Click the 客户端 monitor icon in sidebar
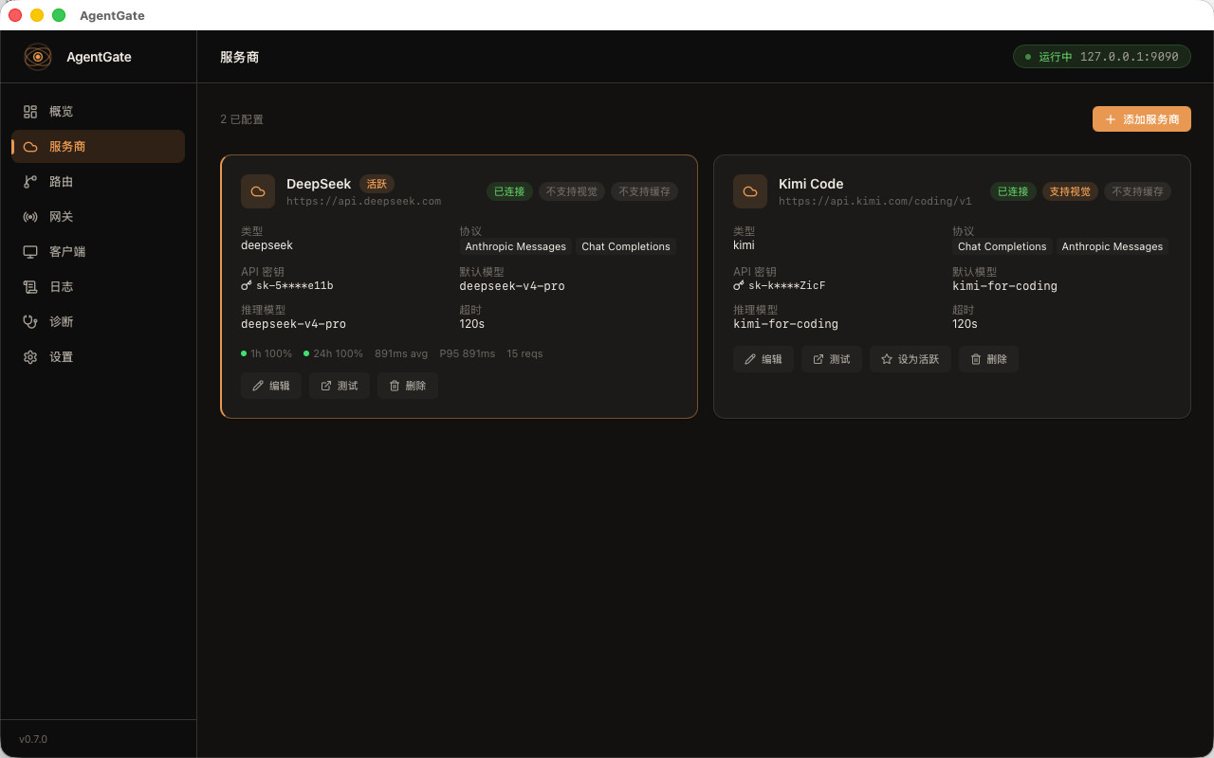Viewport: 1214px width, 758px height. click(30, 252)
